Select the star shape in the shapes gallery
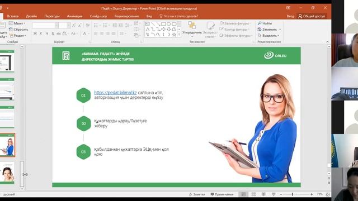The image size is (358, 201). (x=174, y=35)
